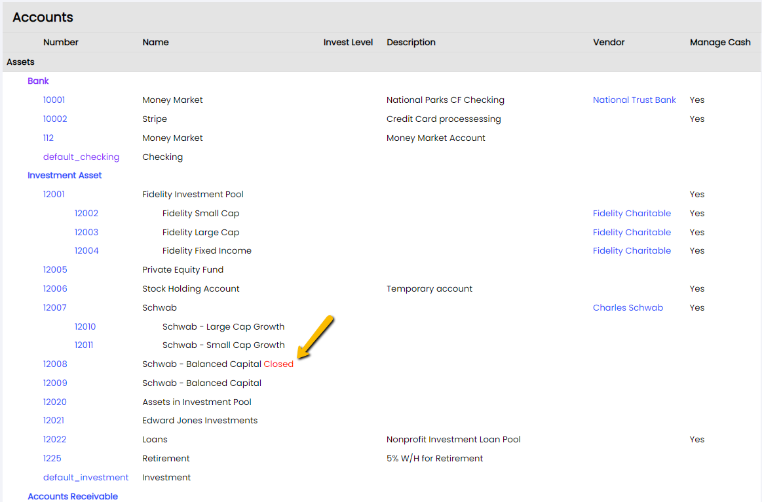Screen dimensions: 762x502
Task: Select the Assets in Investment Pool name
Action: [197, 402]
